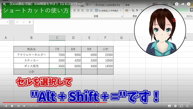Go to the previous video
The width and height of the screenshot is (193, 109).
[6, 106]
